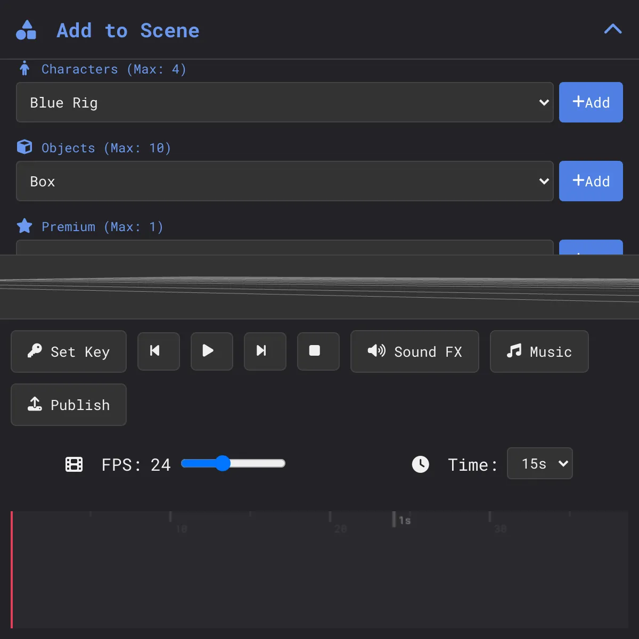Click the film strip icon next to FPS
The image size is (639, 639).
(x=74, y=464)
